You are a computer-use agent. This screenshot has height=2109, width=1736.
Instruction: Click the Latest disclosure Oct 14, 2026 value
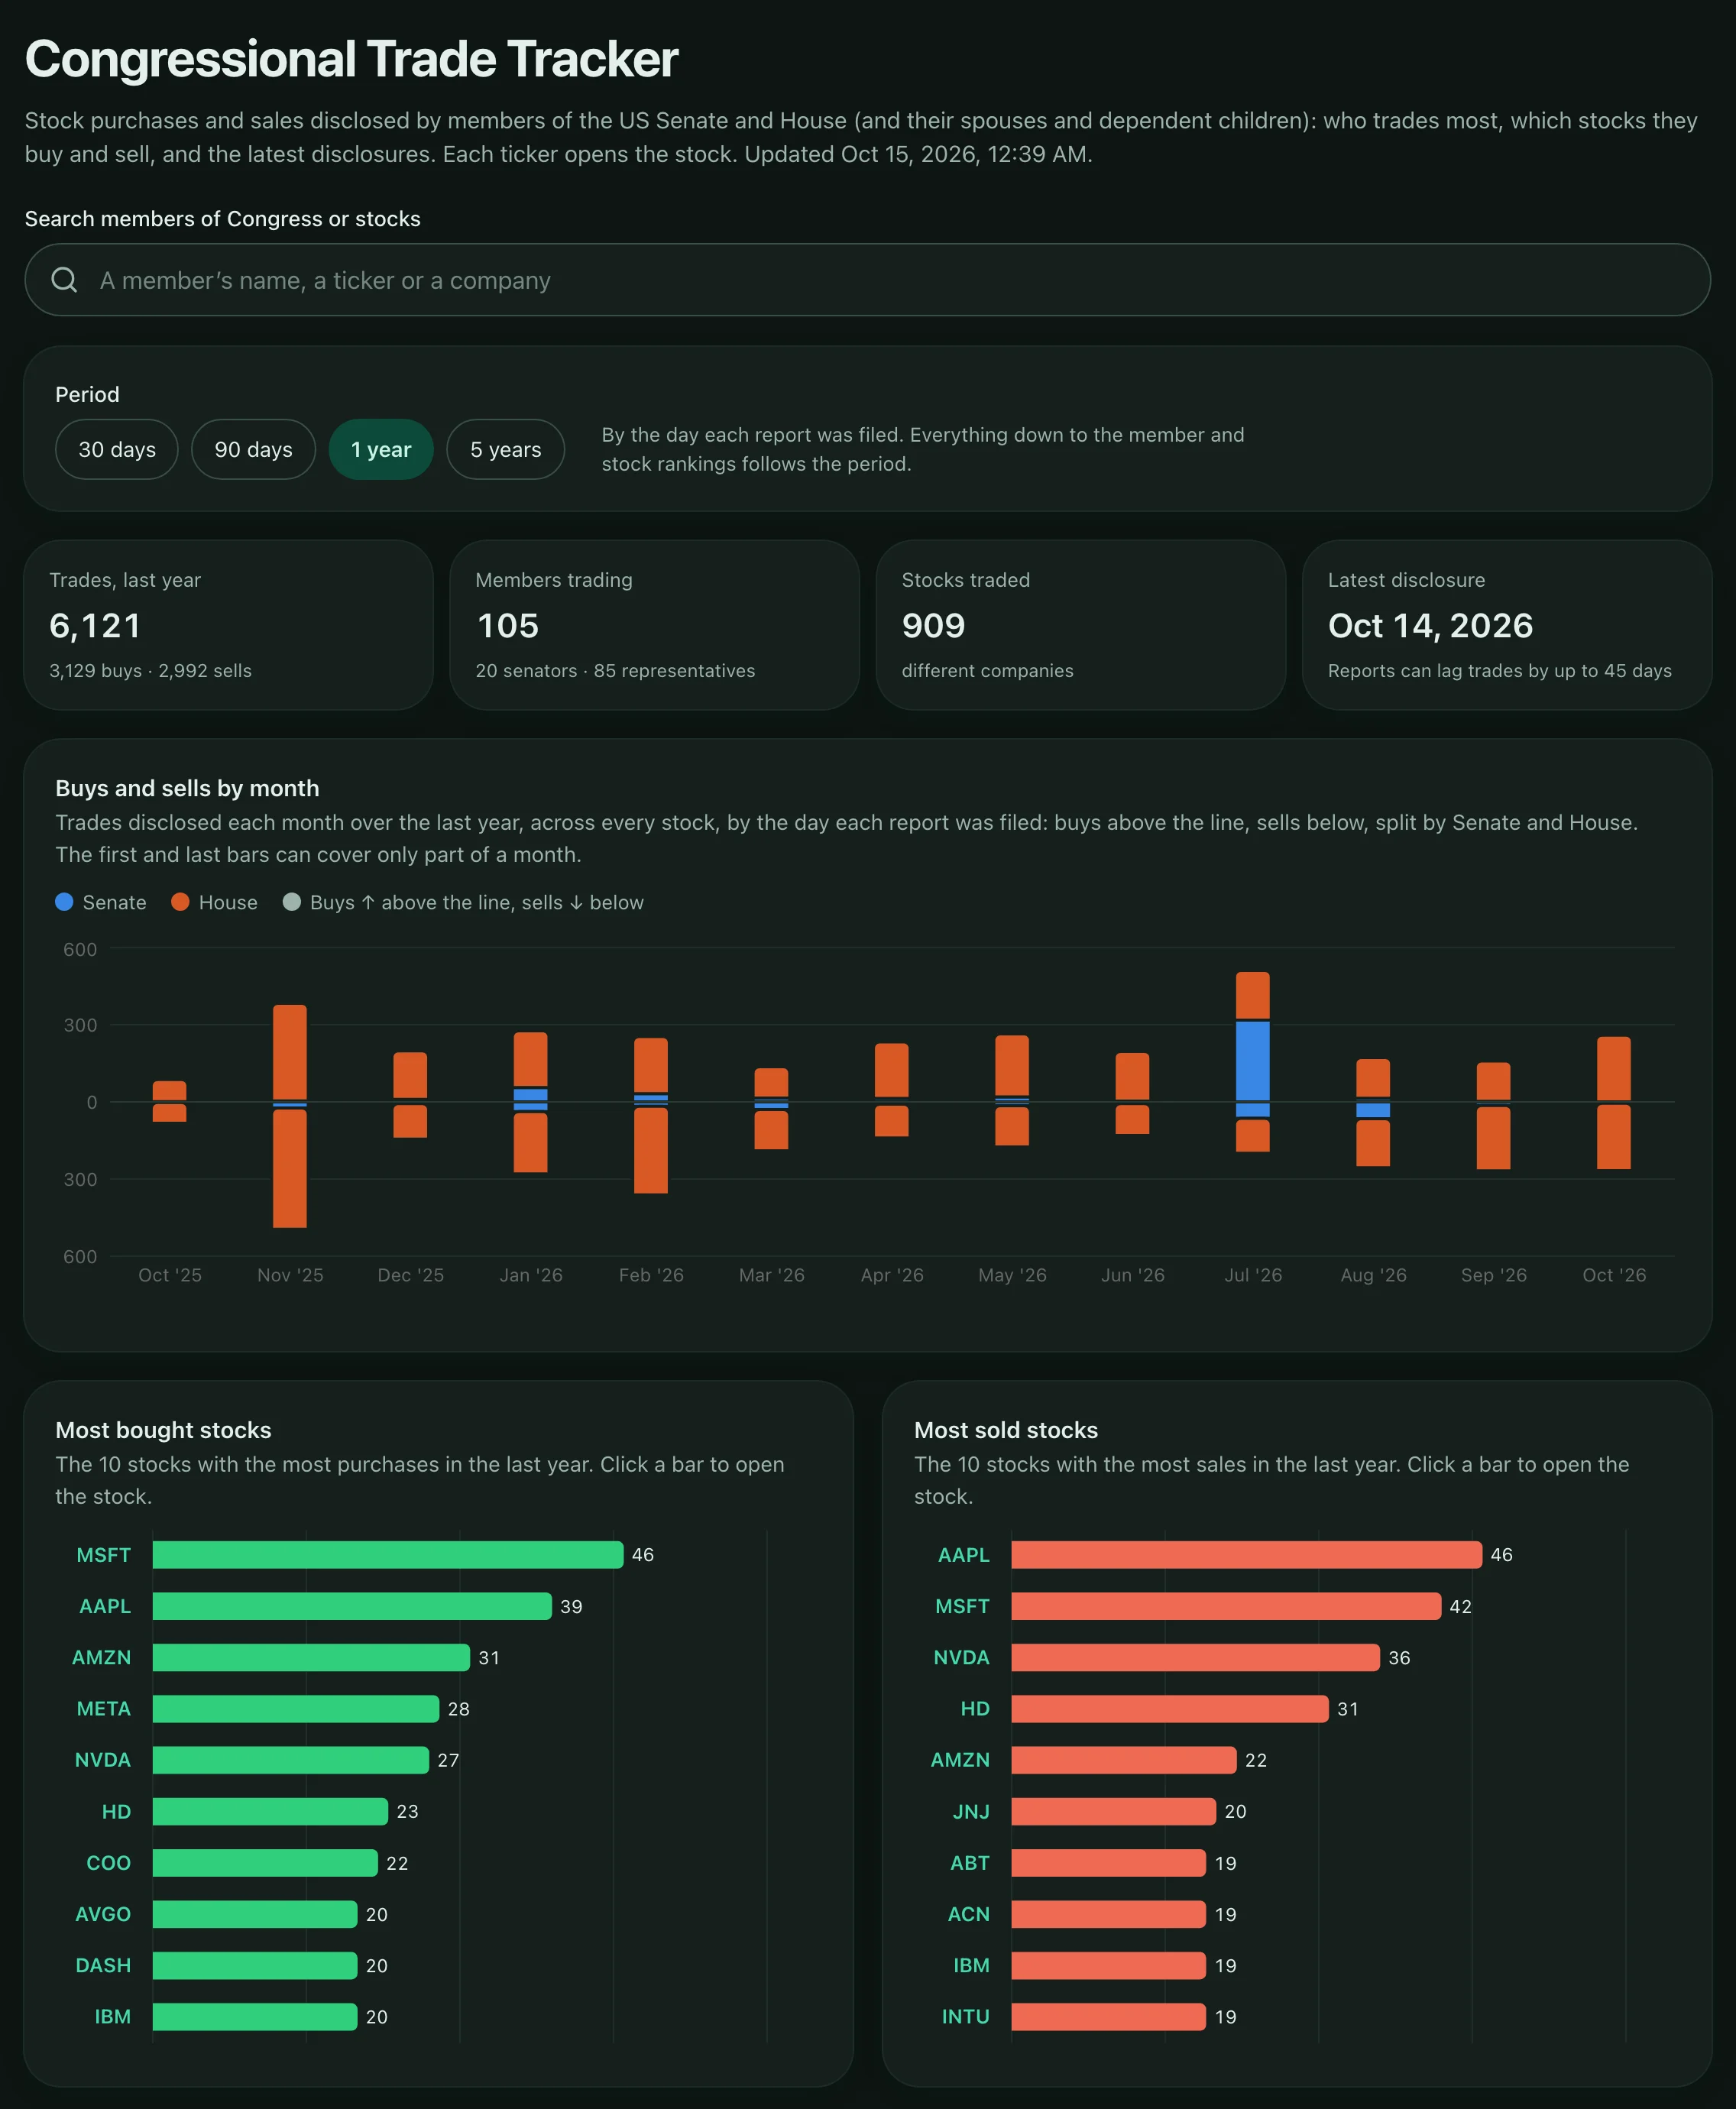1430,625
